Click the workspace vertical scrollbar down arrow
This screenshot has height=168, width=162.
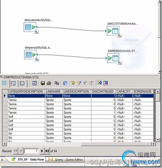pos(159,71)
